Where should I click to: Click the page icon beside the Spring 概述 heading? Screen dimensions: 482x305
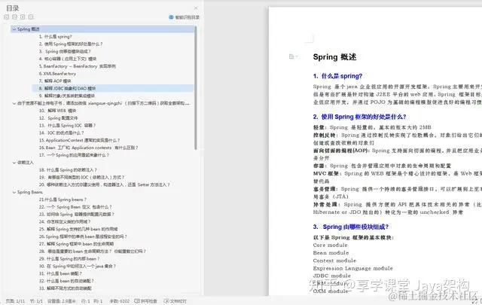291,56
